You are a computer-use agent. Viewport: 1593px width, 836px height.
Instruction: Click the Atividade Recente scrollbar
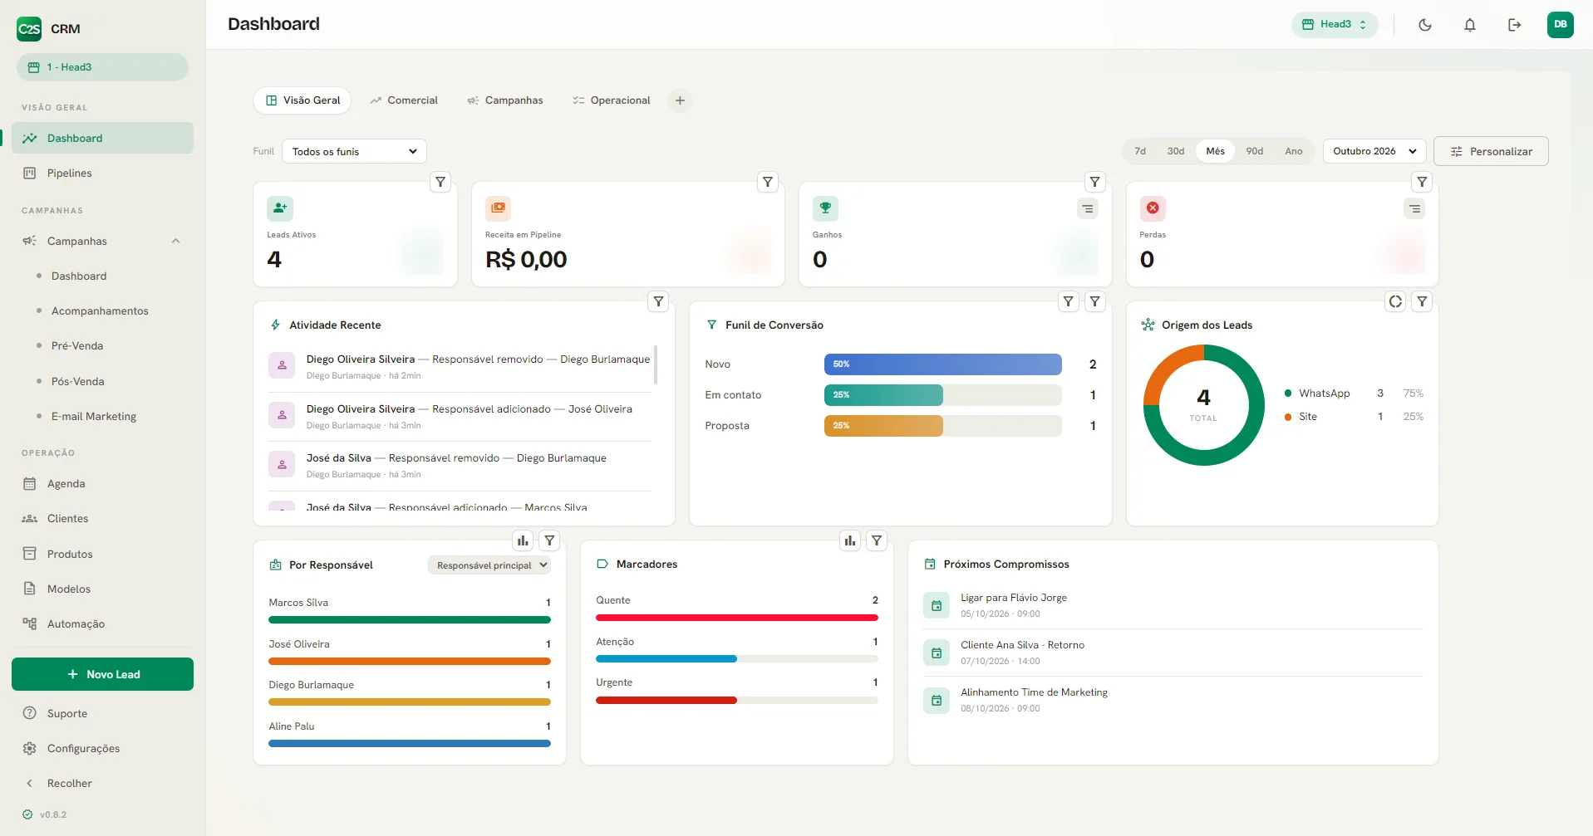click(656, 365)
